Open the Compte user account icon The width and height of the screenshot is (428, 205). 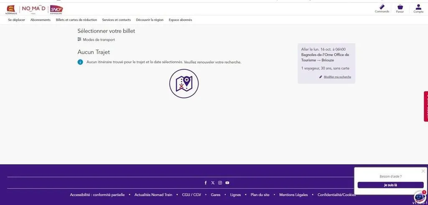pyautogui.click(x=418, y=8)
